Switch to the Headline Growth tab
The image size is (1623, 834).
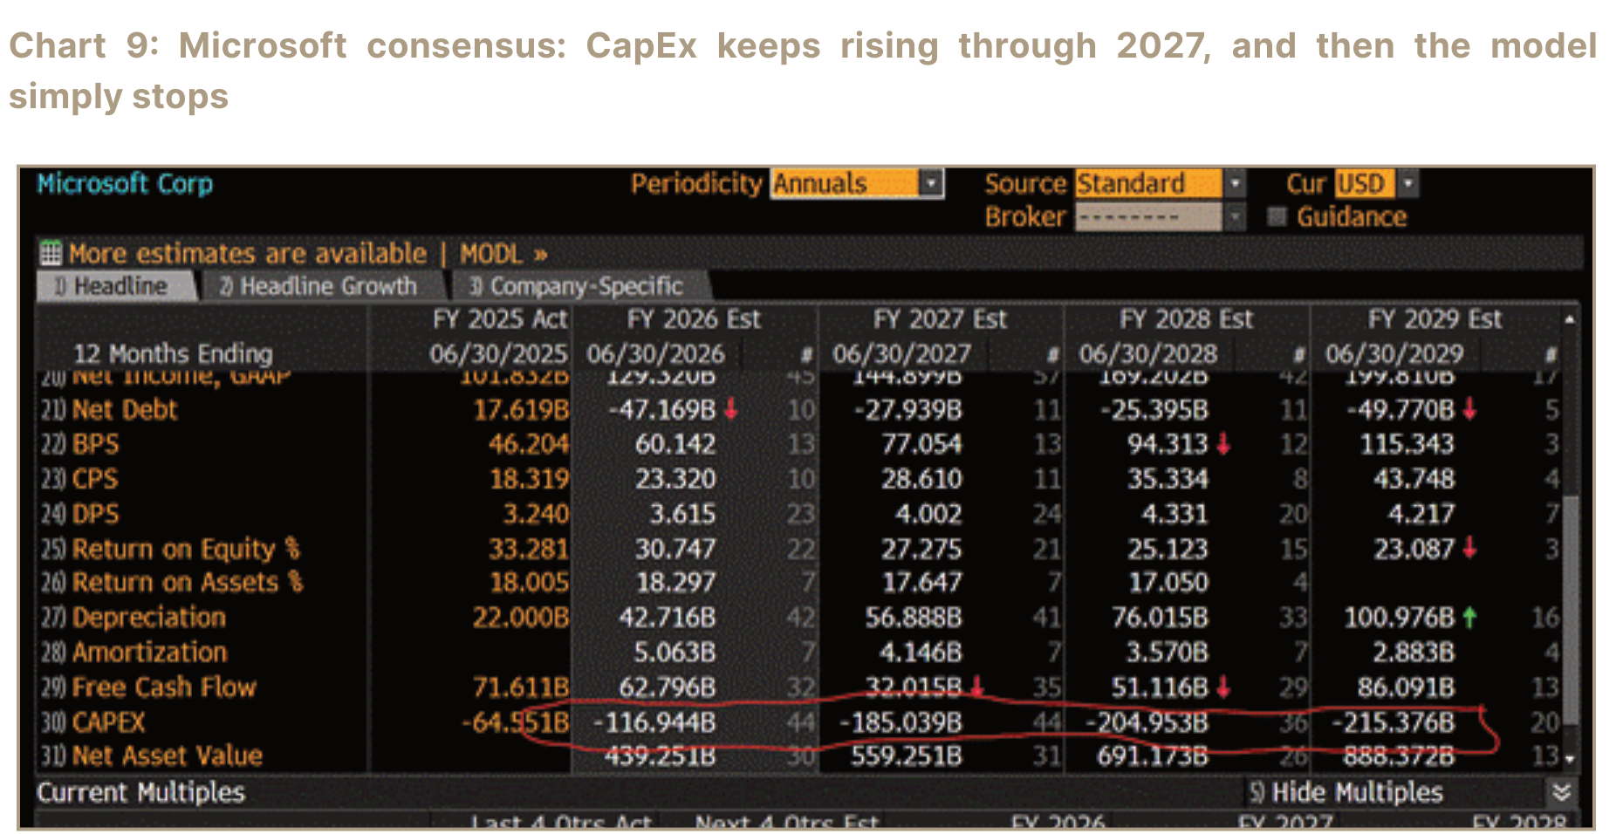[323, 286]
